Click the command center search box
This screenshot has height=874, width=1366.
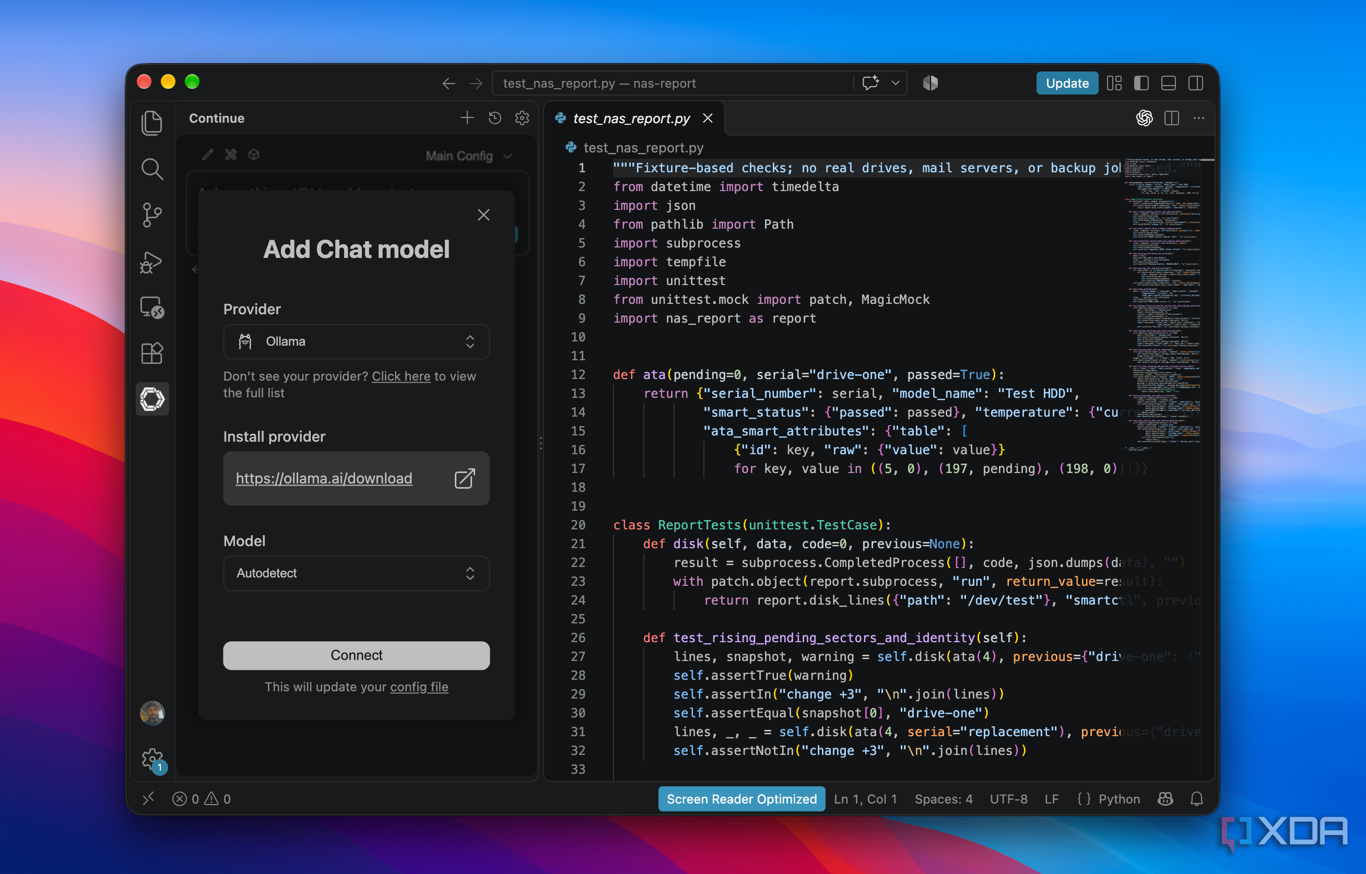click(673, 83)
